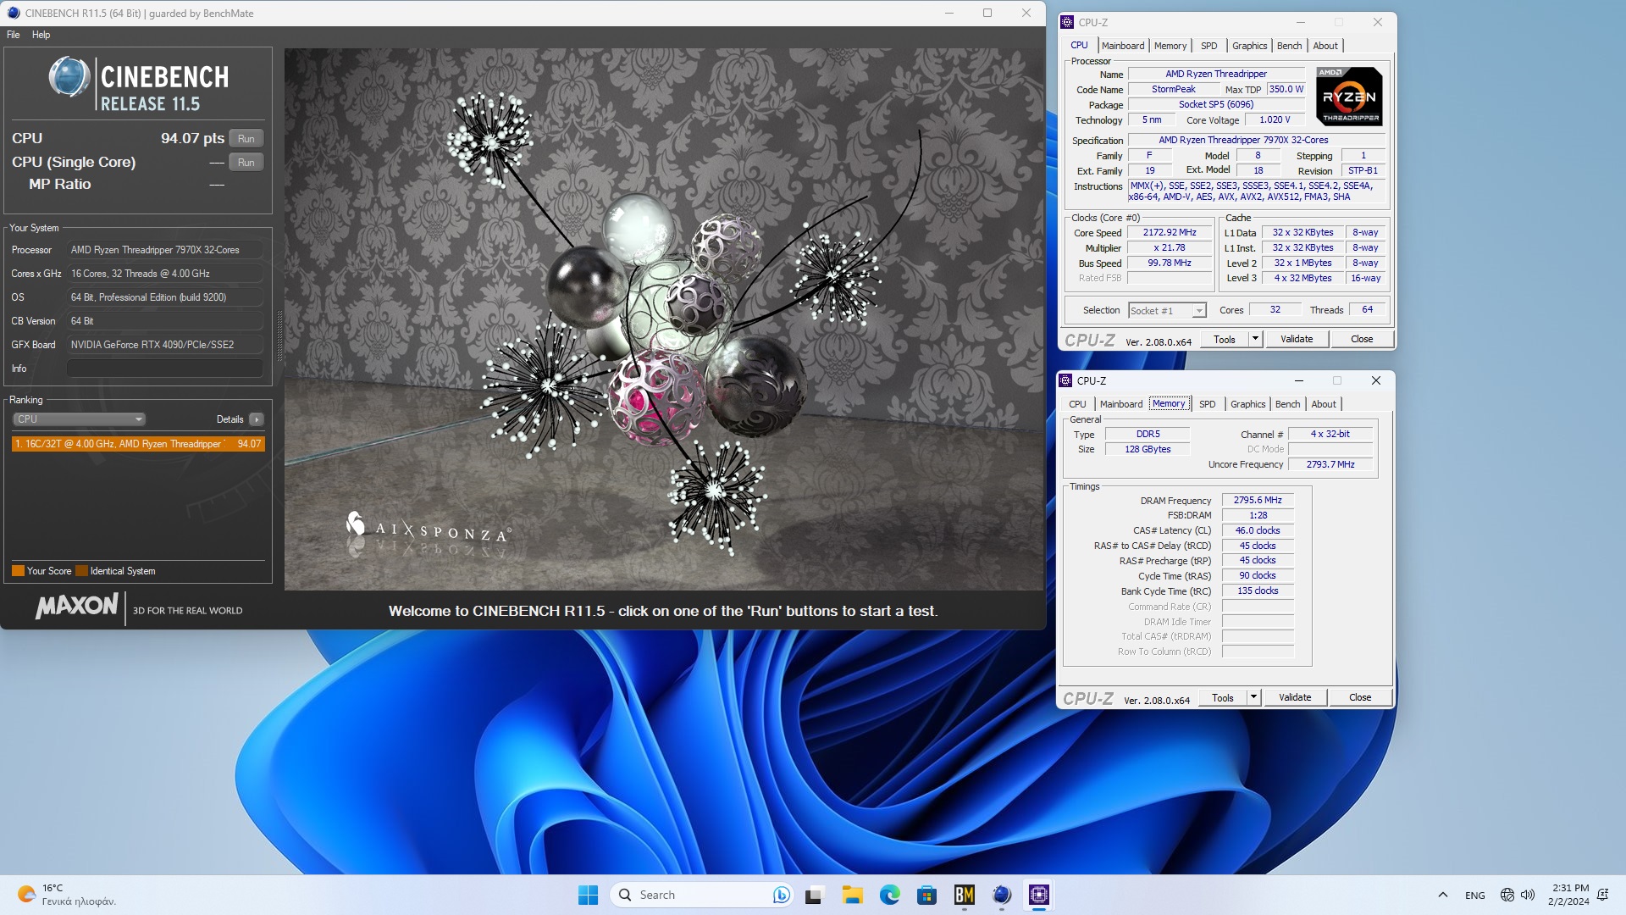Screen dimensions: 1626x915
Task: Click the ranking Details arrow button
Action: point(257,419)
